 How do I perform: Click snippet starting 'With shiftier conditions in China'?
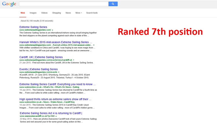point(57,49)
